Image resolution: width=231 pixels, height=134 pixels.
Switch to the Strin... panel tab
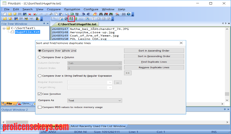point(25,104)
